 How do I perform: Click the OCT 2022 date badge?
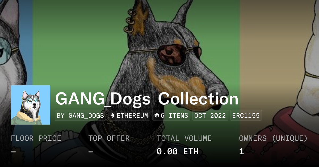coord(210,116)
